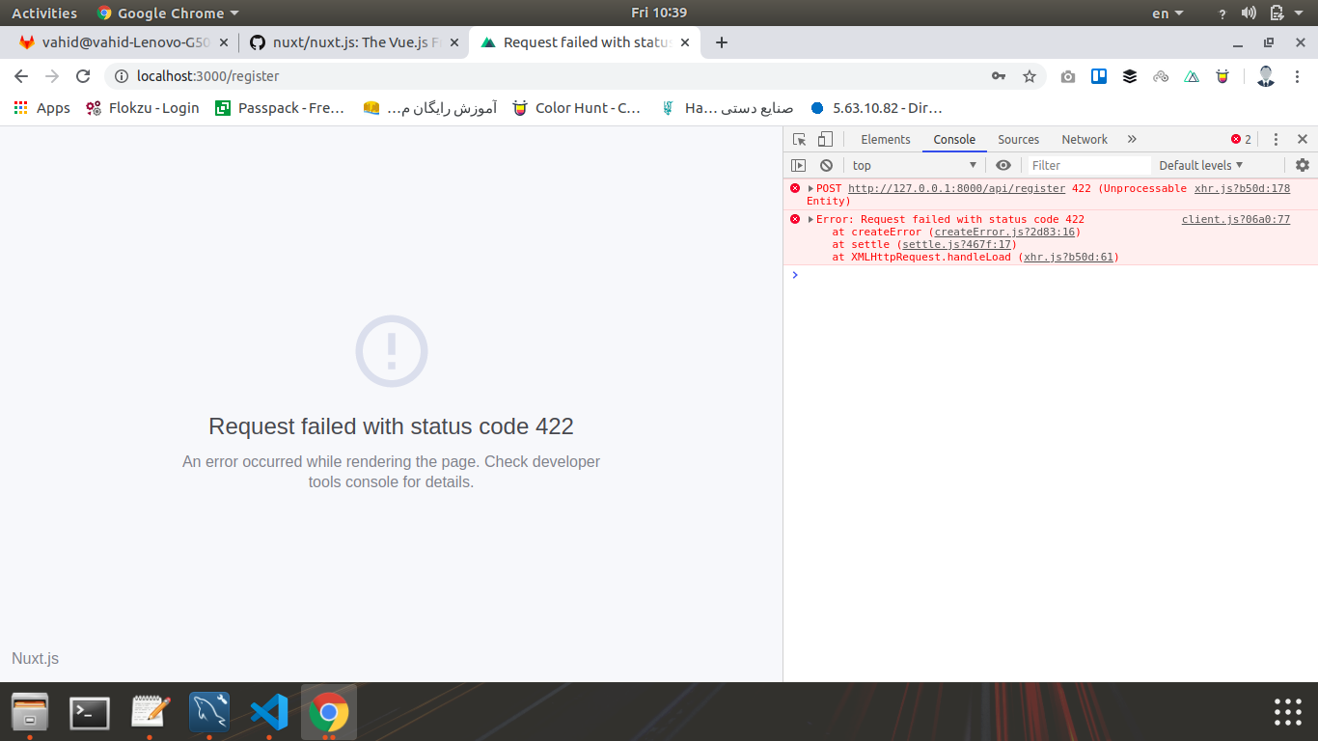Screen dimensions: 1318x741
Task: Create a live expression with eye icon
Action: coord(1003,165)
